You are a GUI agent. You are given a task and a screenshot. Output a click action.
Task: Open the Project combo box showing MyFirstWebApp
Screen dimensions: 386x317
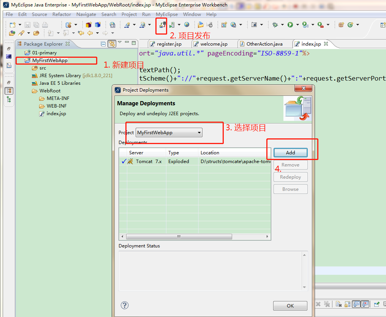coord(169,133)
